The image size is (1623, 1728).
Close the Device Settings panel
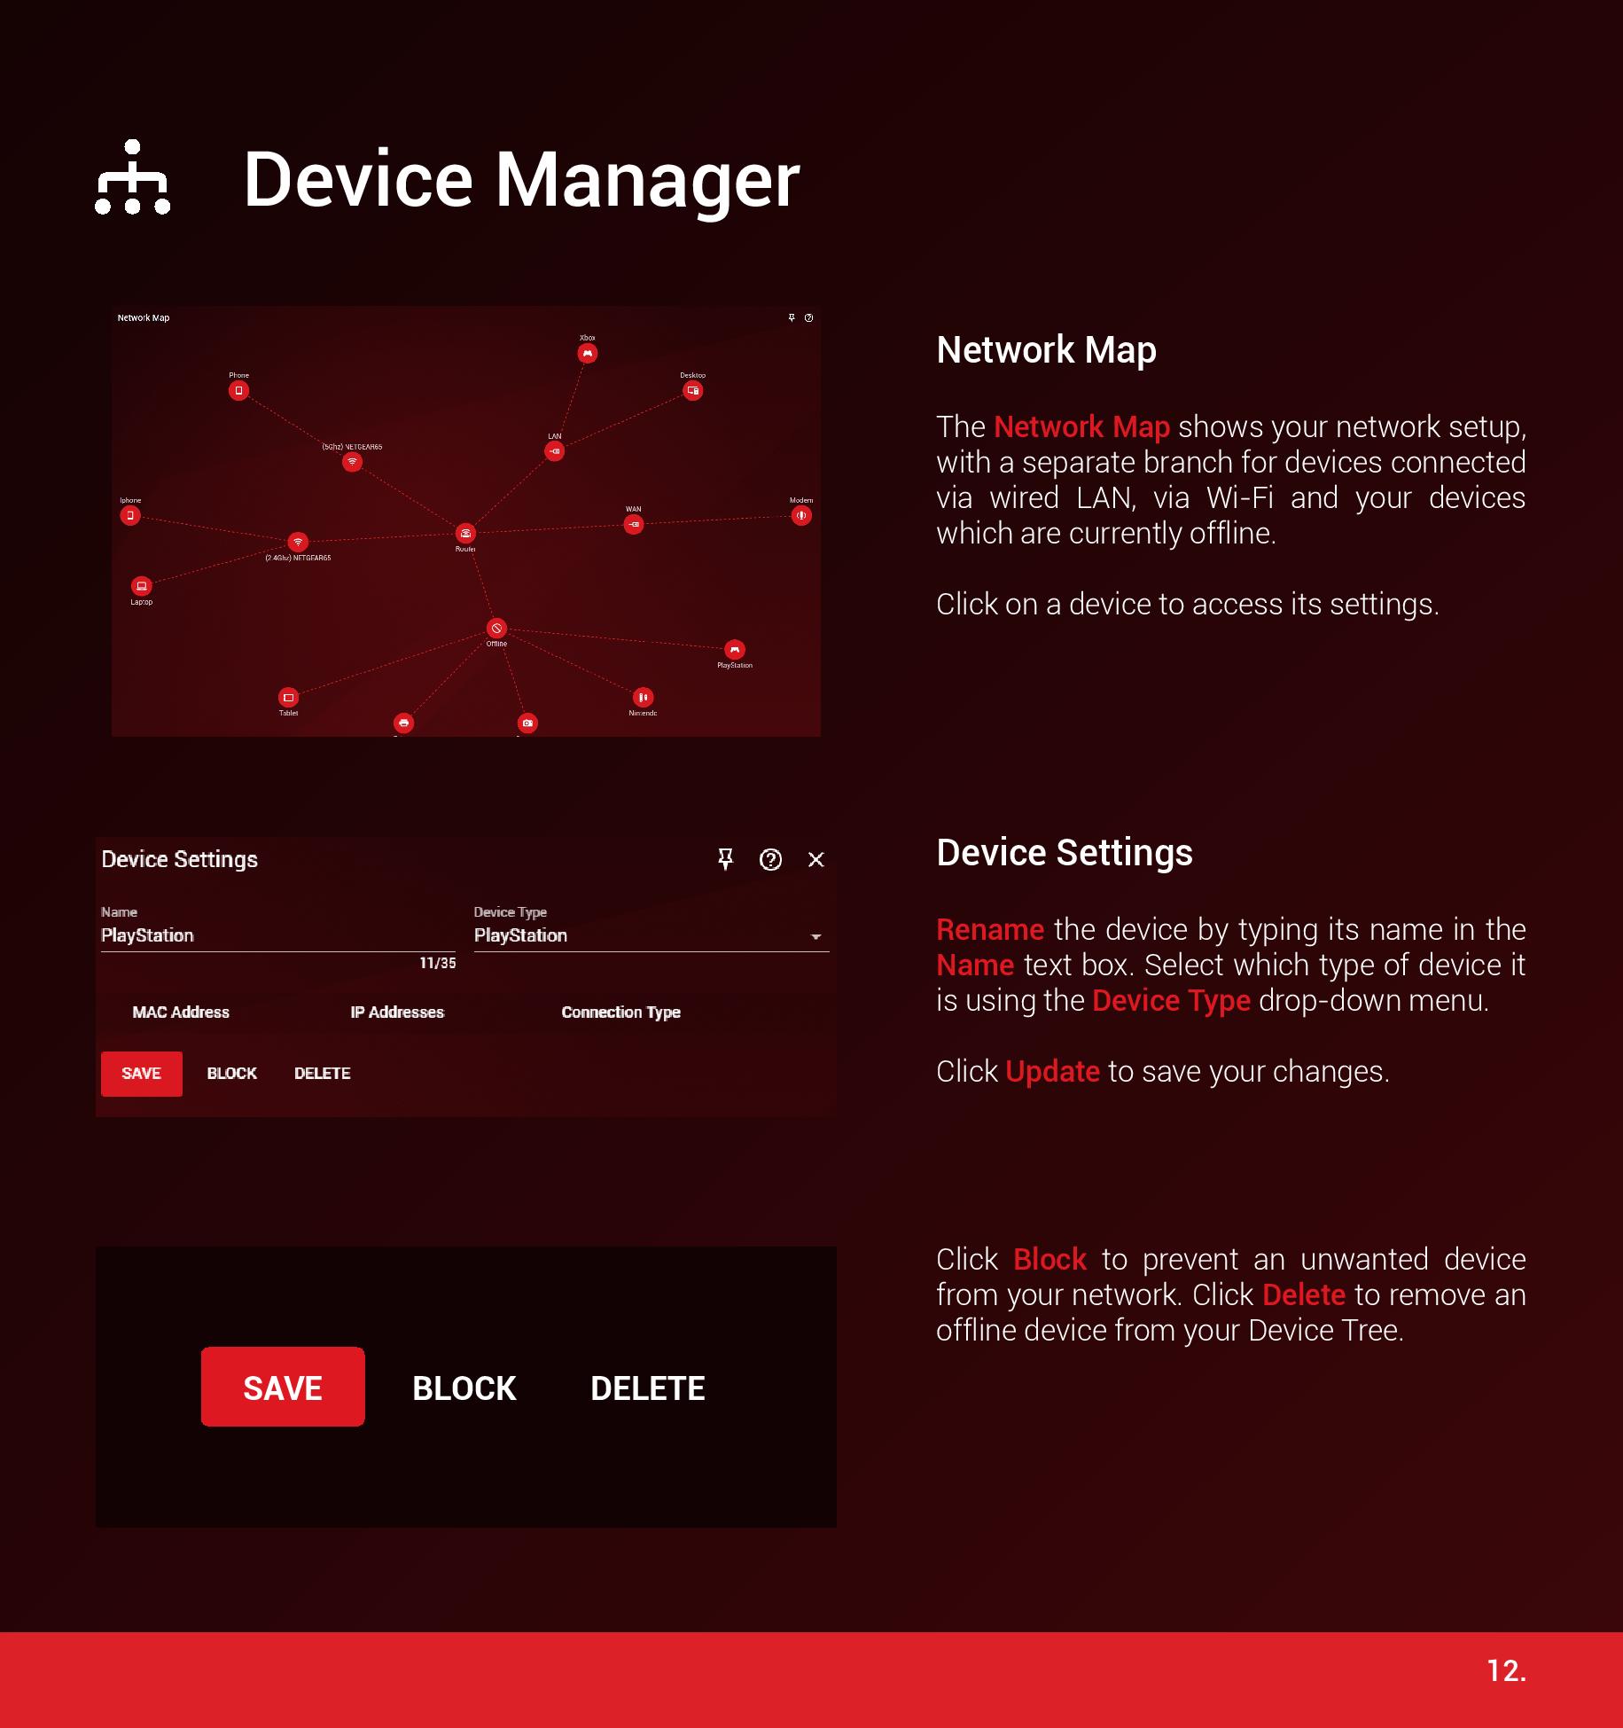point(816,859)
